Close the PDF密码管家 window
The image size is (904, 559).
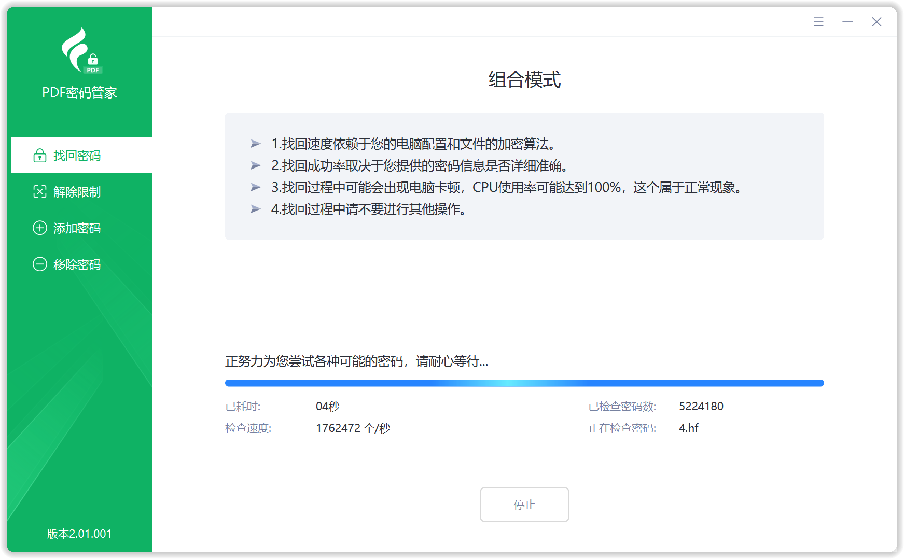pos(877,22)
